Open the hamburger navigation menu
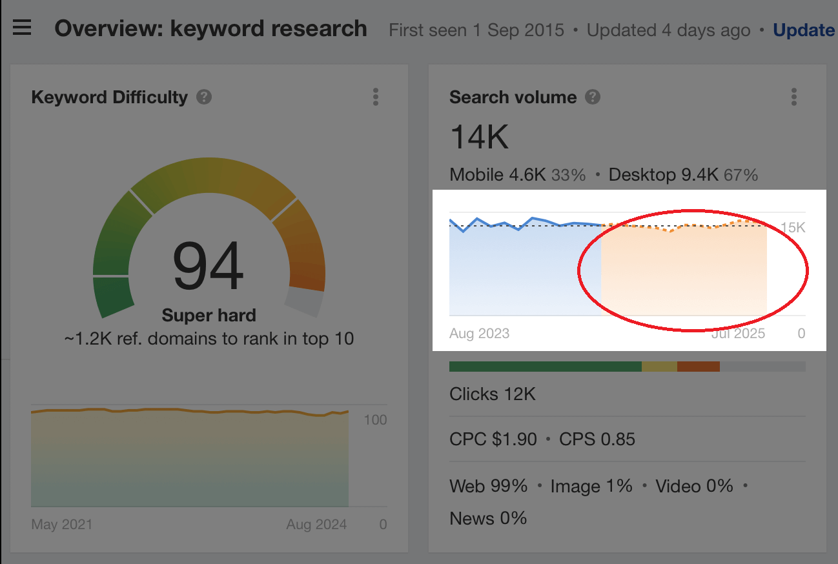 pos(23,27)
